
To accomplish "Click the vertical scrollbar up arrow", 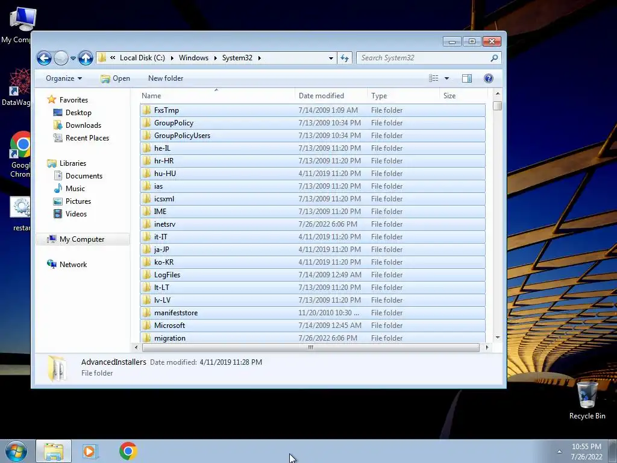I will click(x=498, y=93).
